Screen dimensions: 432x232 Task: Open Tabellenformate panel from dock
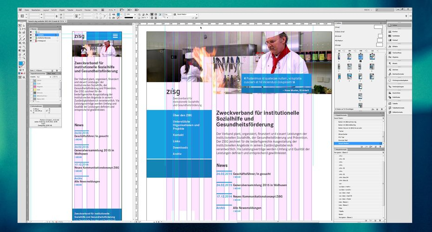point(399,108)
